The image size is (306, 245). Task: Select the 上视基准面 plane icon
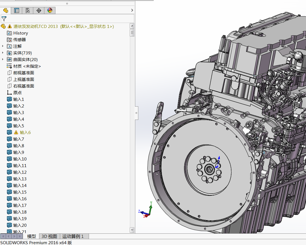pyautogui.click(x=9, y=79)
